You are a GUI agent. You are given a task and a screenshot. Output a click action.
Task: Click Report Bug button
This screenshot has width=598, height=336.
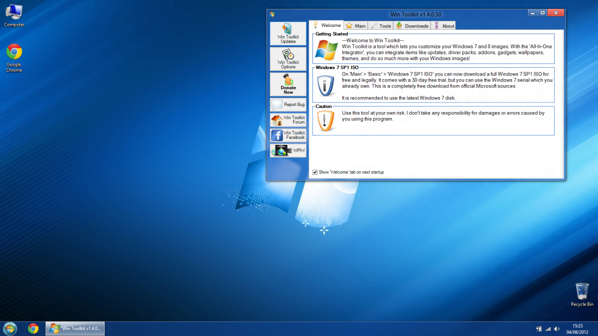point(288,105)
